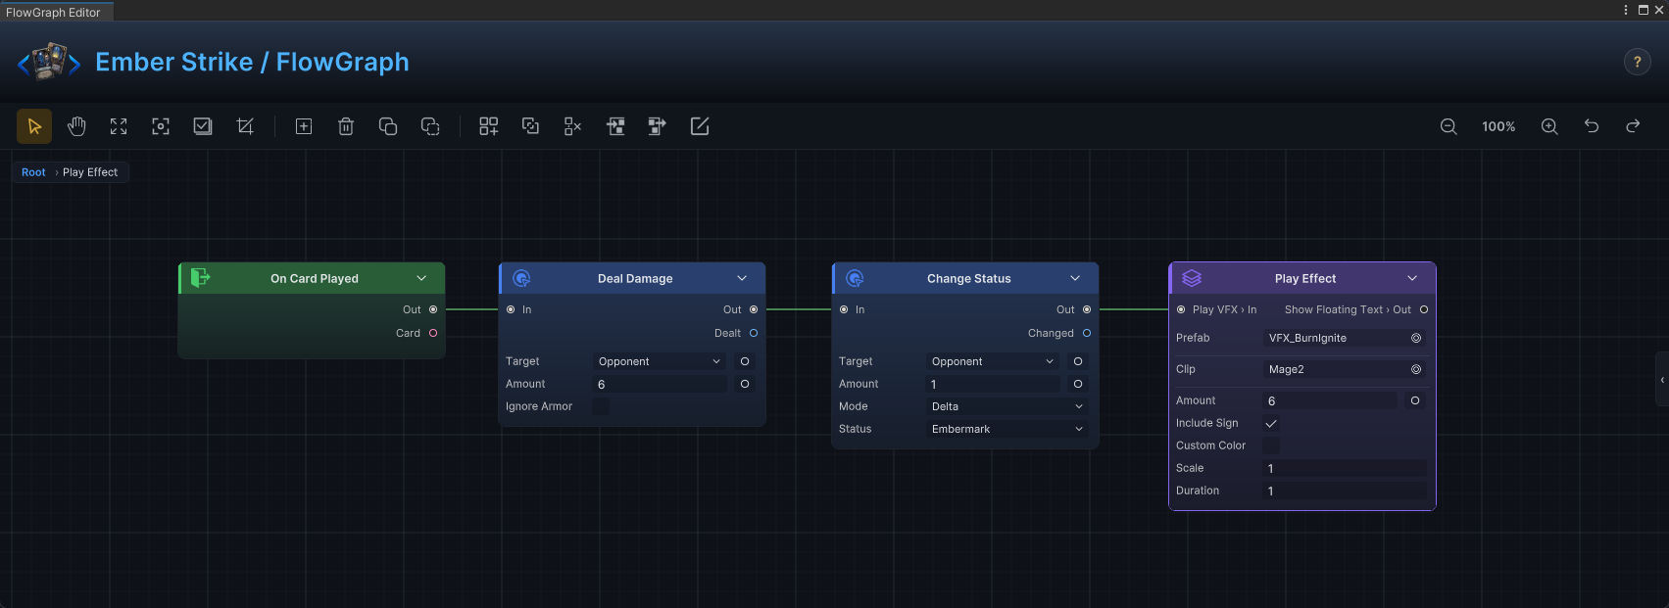Click the Deal Damage In port
Viewport: 1669px width, 608px height.
tap(511, 309)
